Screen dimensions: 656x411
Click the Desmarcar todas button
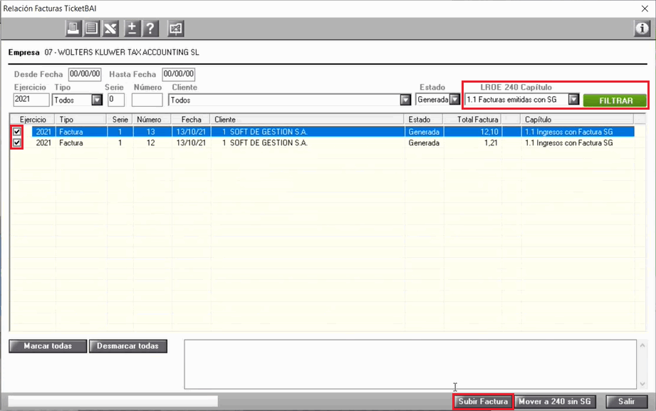pos(128,346)
